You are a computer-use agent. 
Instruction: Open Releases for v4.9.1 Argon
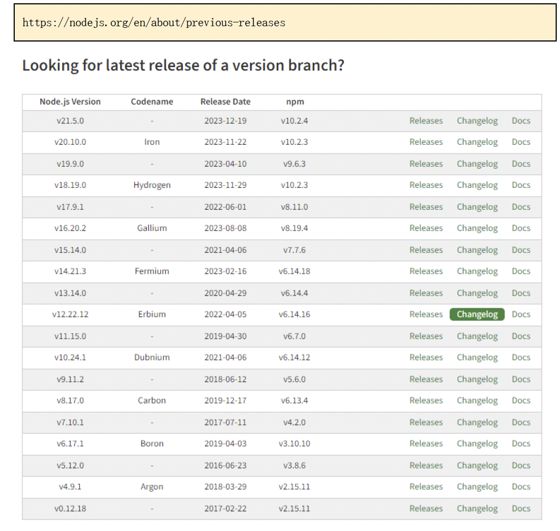(426, 487)
